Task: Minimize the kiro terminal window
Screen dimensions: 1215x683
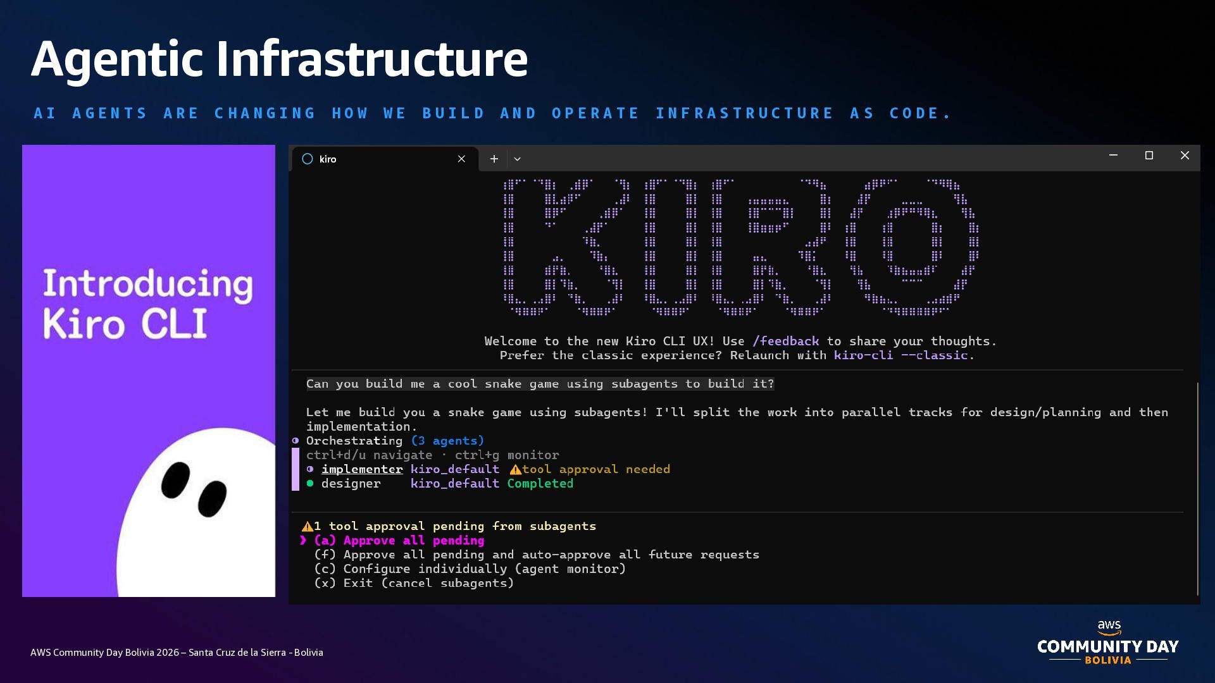Action: (1113, 156)
